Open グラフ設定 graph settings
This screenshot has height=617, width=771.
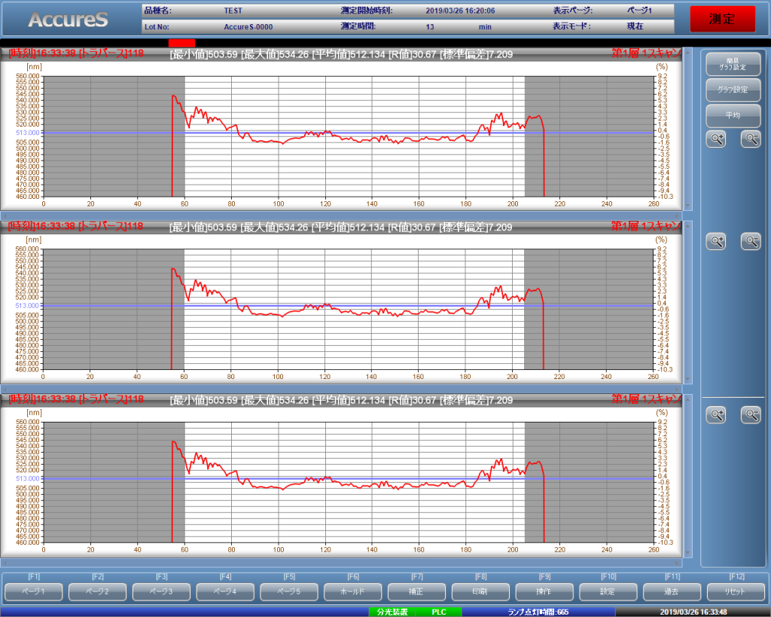coord(733,90)
